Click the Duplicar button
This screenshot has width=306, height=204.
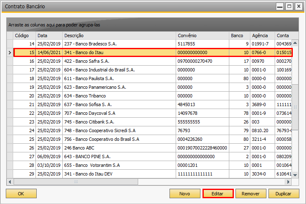tap(284, 193)
